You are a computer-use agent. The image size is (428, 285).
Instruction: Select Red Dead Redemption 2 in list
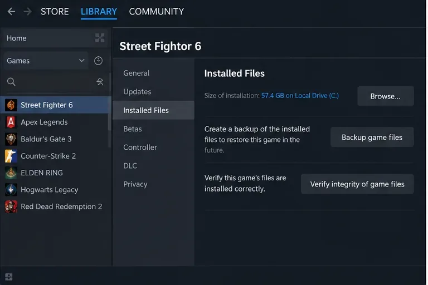(x=55, y=207)
